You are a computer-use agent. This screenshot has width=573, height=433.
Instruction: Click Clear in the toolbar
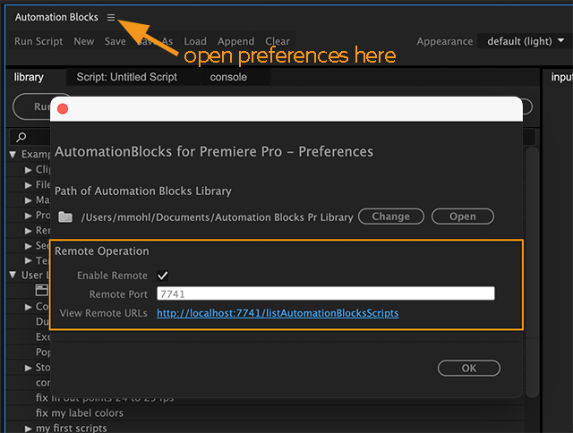278,41
